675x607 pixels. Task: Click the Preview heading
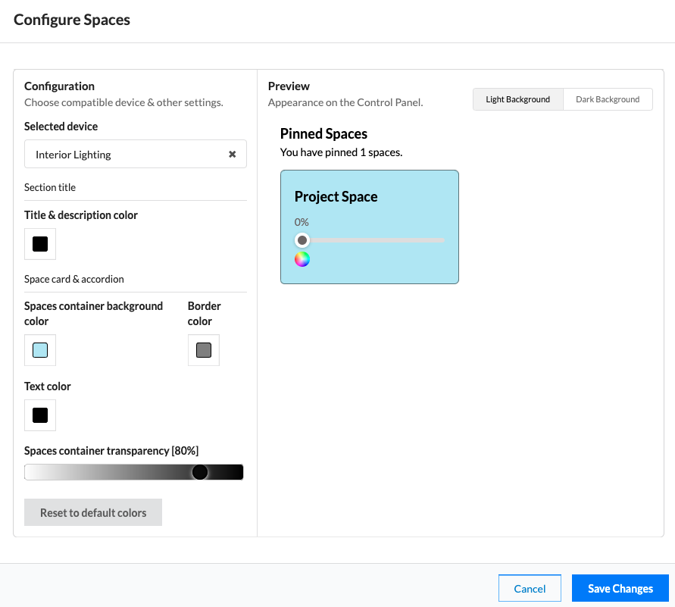(x=289, y=86)
